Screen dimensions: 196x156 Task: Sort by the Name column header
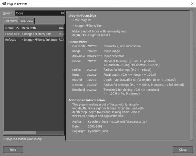pos(12,28)
